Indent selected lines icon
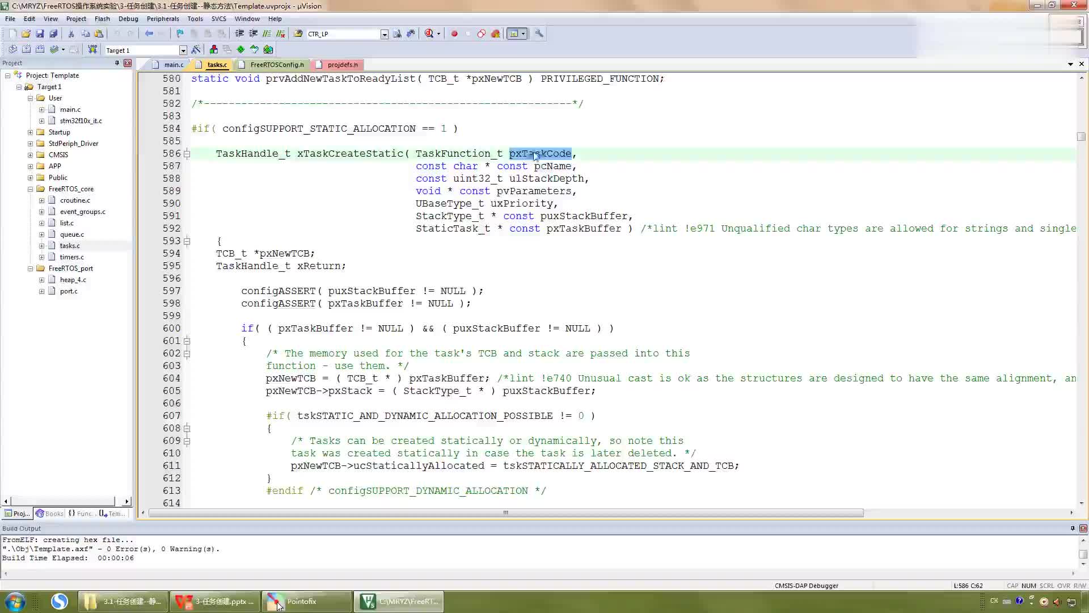This screenshot has height=613, width=1089. coord(239,33)
